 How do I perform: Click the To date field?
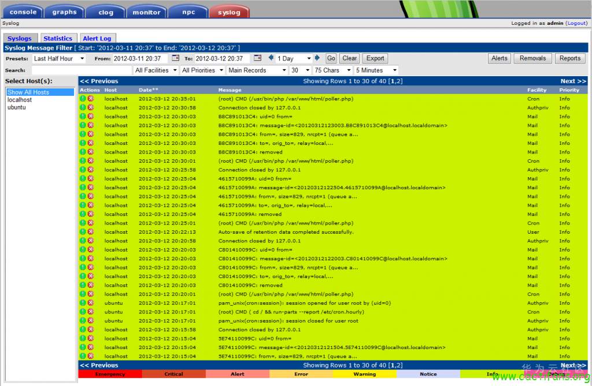[x=223, y=58]
